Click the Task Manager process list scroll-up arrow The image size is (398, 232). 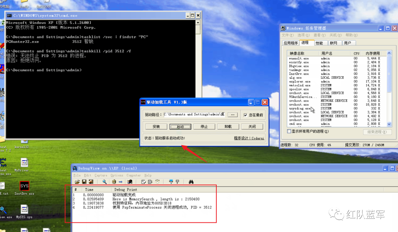pyautogui.click(x=389, y=53)
